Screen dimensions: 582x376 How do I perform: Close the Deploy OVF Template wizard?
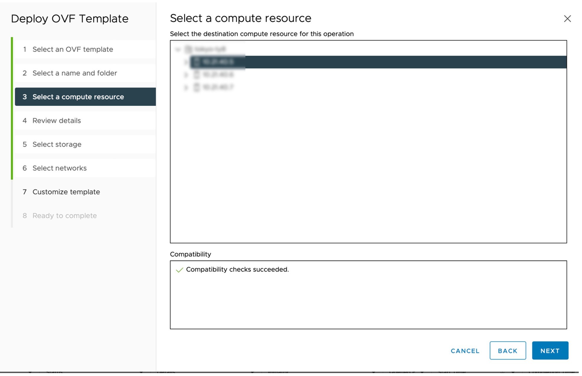click(567, 19)
